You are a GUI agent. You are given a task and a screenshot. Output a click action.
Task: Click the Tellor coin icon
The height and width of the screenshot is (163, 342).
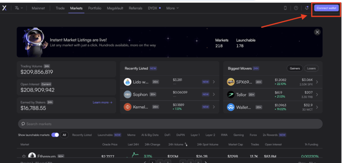click(230, 94)
